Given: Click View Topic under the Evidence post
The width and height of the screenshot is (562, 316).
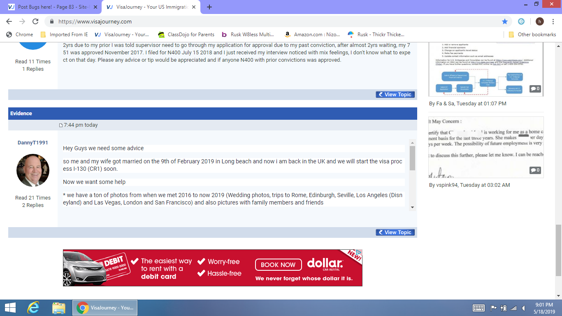Looking at the screenshot, I should tap(395, 232).
